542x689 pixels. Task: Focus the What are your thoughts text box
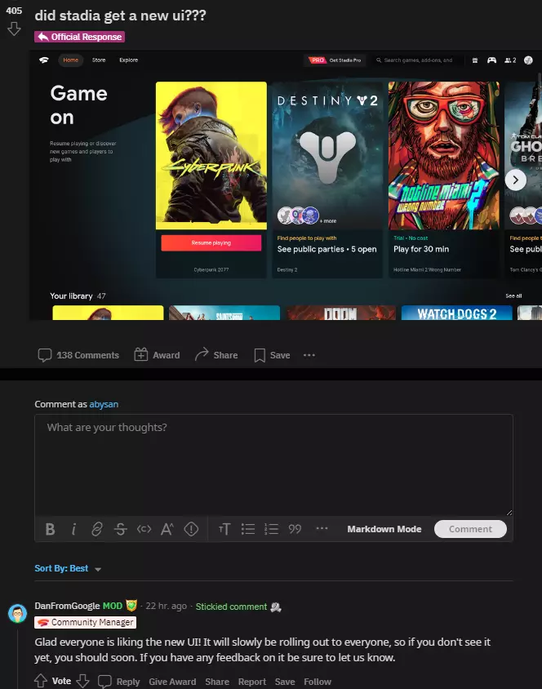273,465
